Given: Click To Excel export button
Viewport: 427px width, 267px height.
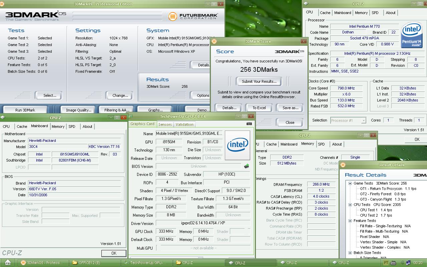Looking at the screenshot, I should tap(259, 108).
